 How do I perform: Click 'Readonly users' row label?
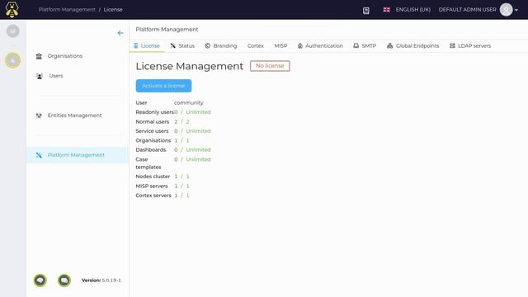(154, 112)
